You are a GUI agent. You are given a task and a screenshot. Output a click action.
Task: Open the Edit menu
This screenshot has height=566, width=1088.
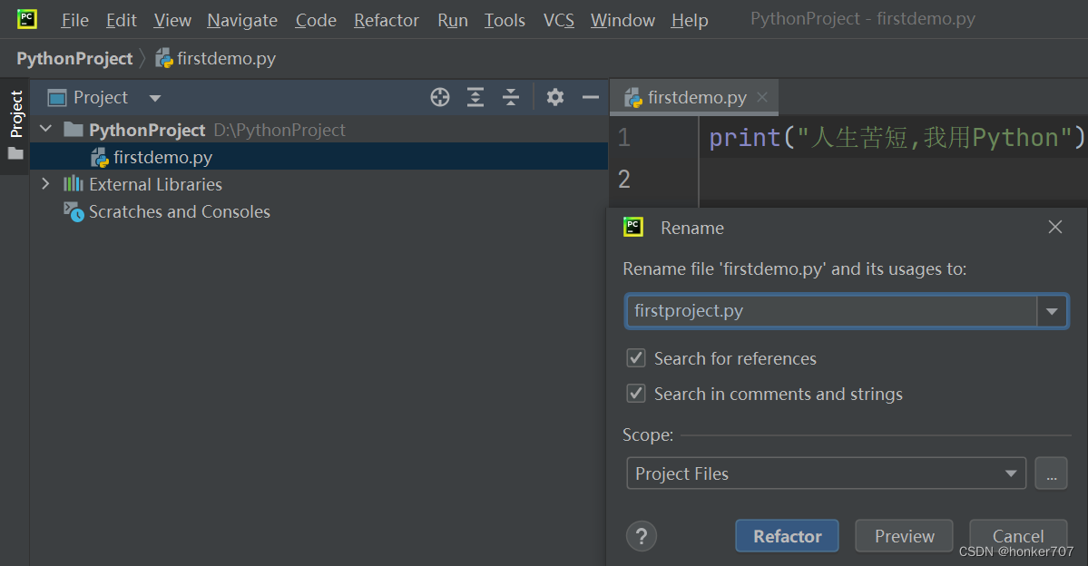122,21
